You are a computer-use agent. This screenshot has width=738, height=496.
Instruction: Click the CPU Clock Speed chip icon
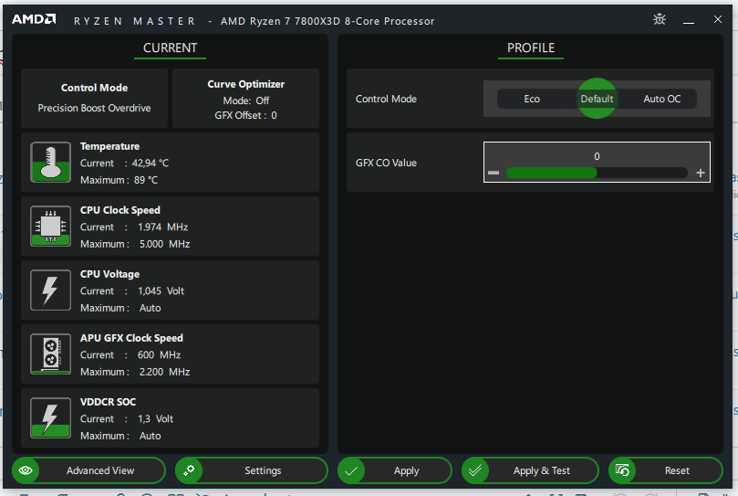(50, 227)
